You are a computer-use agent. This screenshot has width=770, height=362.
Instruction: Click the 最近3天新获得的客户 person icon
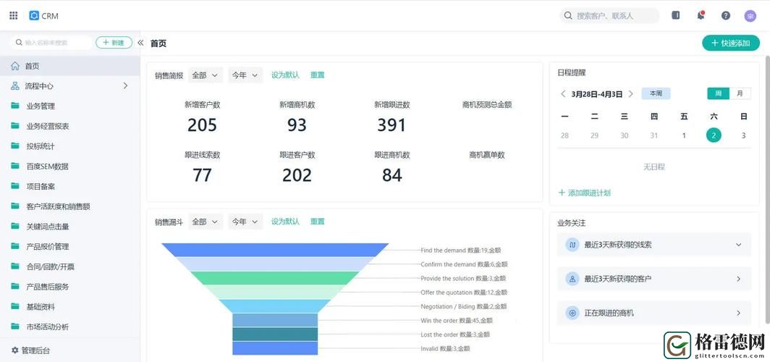point(572,279)
